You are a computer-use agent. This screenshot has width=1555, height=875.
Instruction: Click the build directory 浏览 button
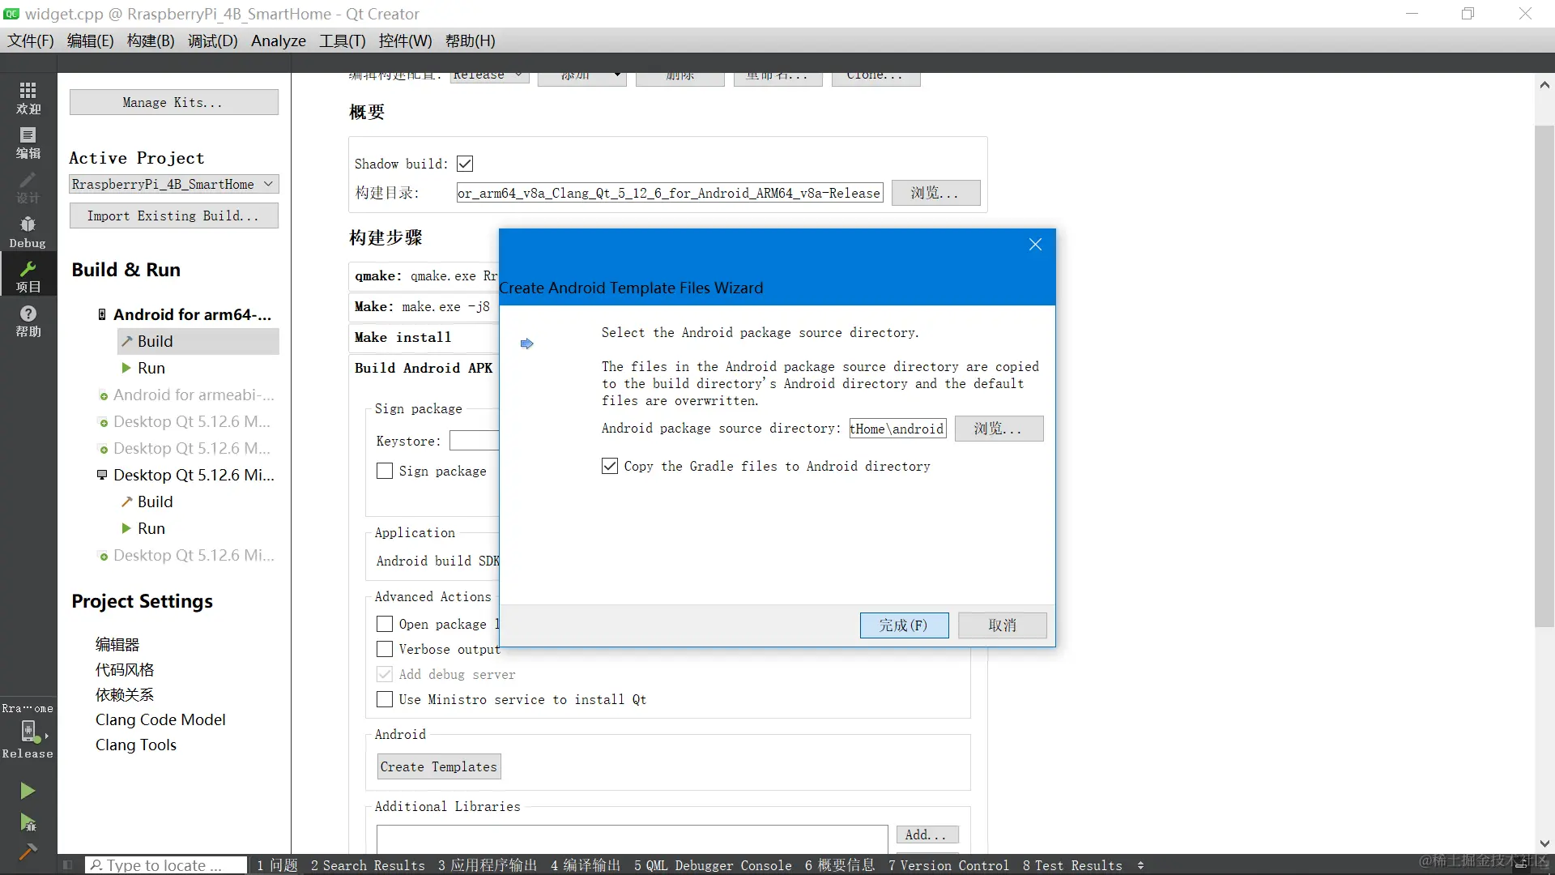click(935, 193)
